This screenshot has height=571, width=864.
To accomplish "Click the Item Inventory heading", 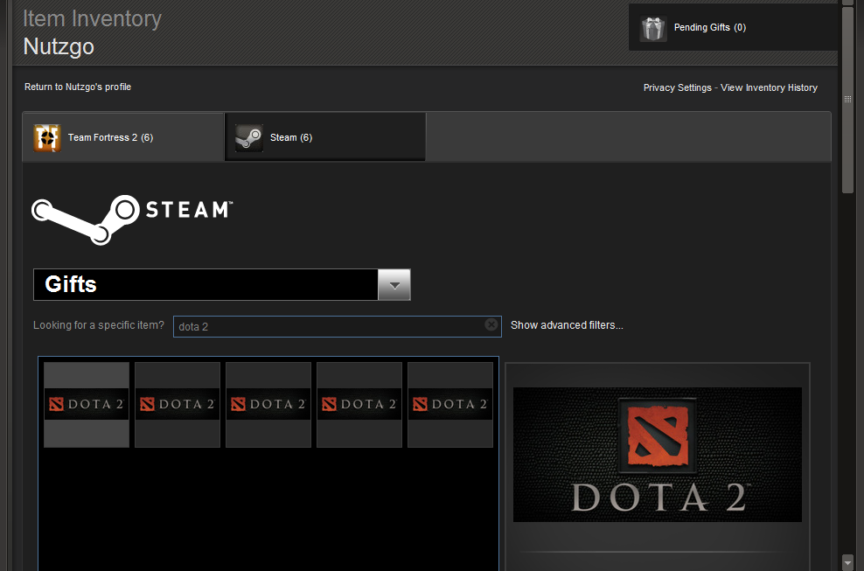I will (x=92, y=18).
